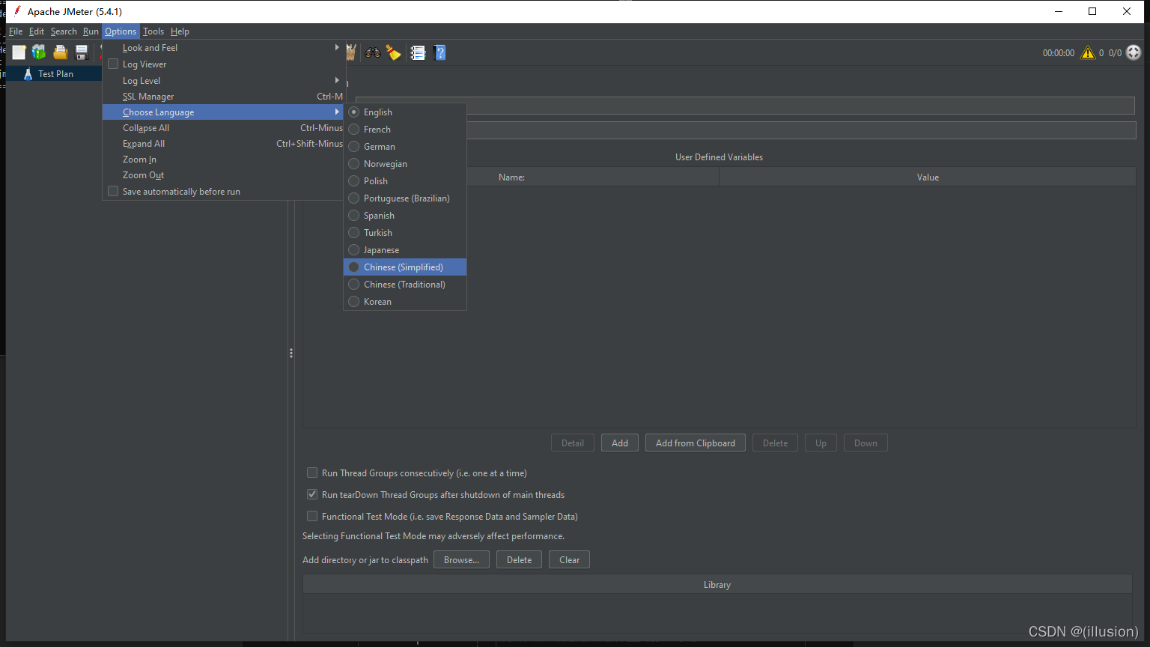The width and height of the screenshot is (1150, 647).
Task: Click the broom Reset Search icon
Action: click(x=393, y=52)
